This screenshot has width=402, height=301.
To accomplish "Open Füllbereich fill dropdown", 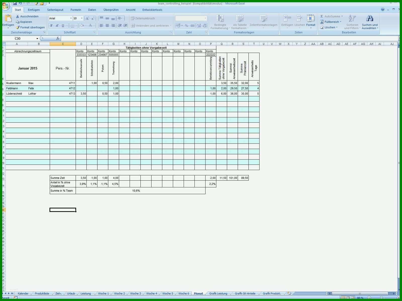I will pyautogui.click(x=331, y=22).
